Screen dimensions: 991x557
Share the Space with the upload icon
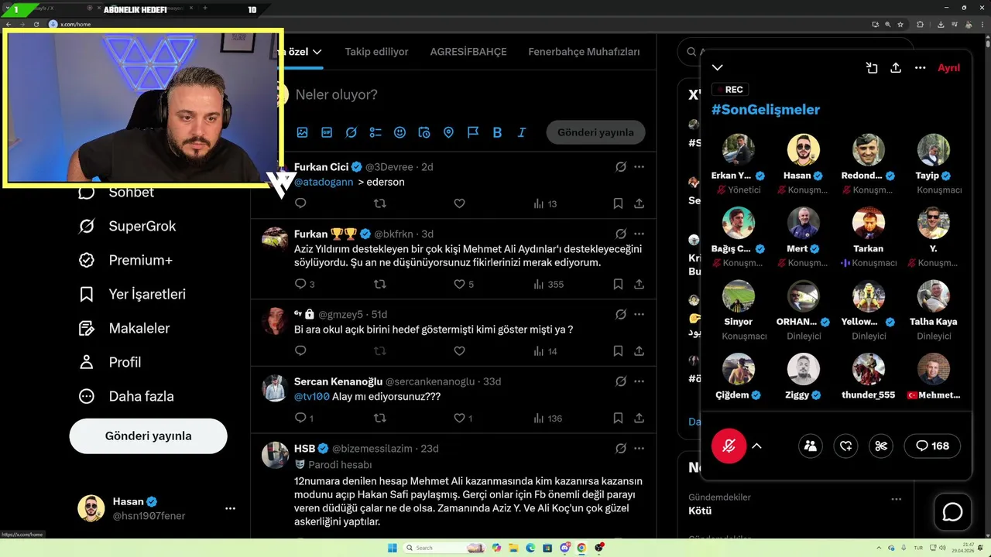tap(896, 68)
